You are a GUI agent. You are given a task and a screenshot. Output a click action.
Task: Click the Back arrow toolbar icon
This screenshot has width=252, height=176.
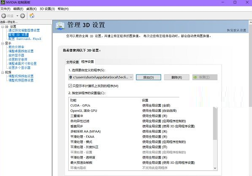coord(3,16)
